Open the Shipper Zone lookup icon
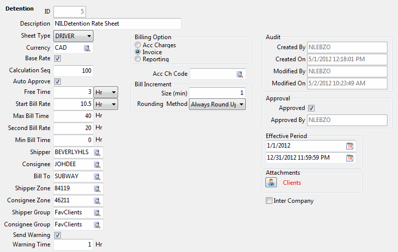Screen dimensions: 398x252 tap(97, 189)
